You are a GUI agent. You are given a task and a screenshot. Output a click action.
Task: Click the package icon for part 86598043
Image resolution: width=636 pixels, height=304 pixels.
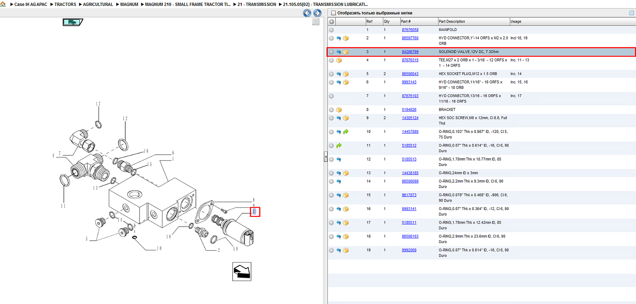tap(346, 74)
